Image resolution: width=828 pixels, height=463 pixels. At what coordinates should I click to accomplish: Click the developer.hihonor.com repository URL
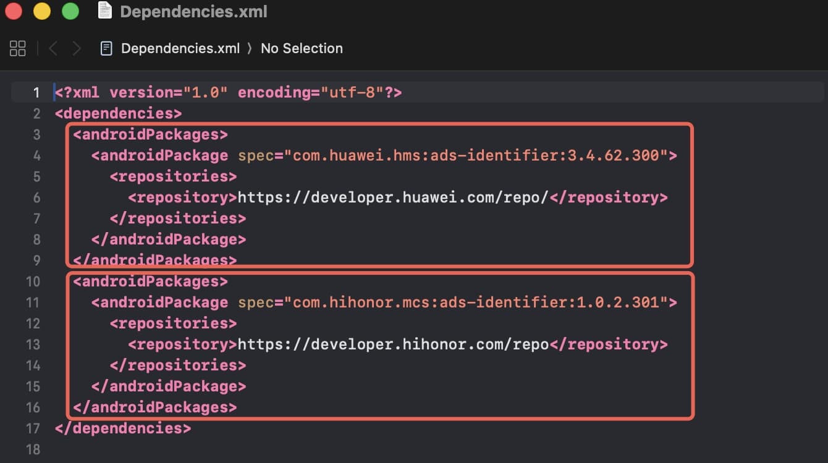(x=393, y=344)
